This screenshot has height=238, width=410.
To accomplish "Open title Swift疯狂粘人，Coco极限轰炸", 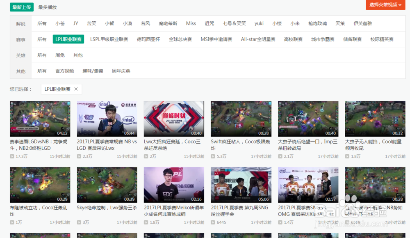I will [x=240, y=145].
